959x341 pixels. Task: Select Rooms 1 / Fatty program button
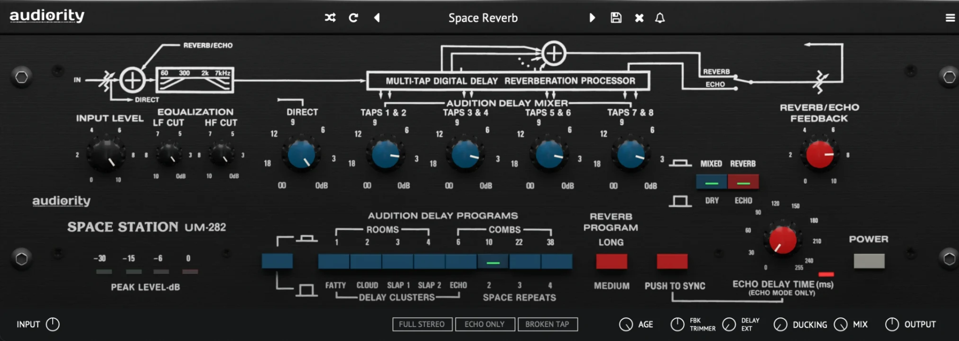coord(334,262)
